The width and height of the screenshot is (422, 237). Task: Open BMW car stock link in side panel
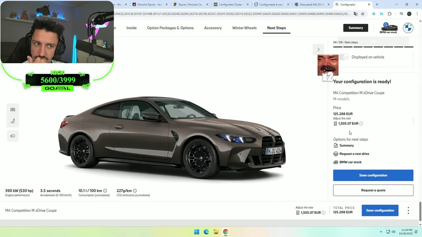(347, 162)
